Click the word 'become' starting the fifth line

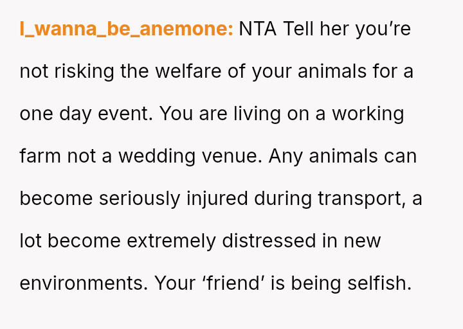tap(56, 199)
